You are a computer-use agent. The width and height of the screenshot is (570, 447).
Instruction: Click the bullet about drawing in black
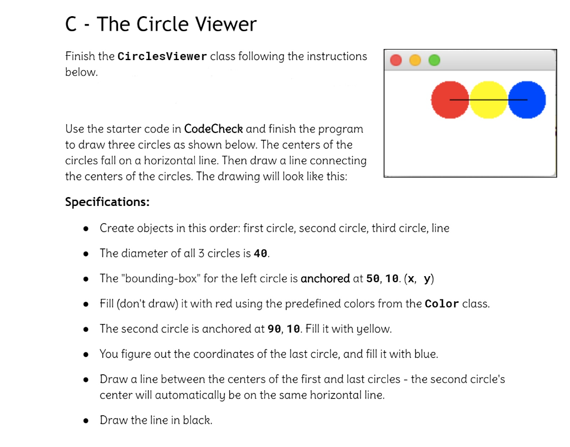click(85, 421)
